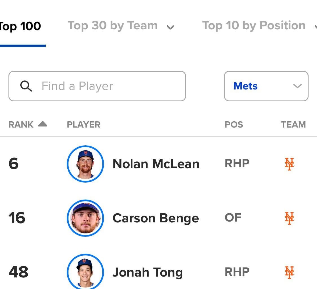317x289 pixels.
Task: Select Jonah Tong's player name
Action: coord(148,272)
